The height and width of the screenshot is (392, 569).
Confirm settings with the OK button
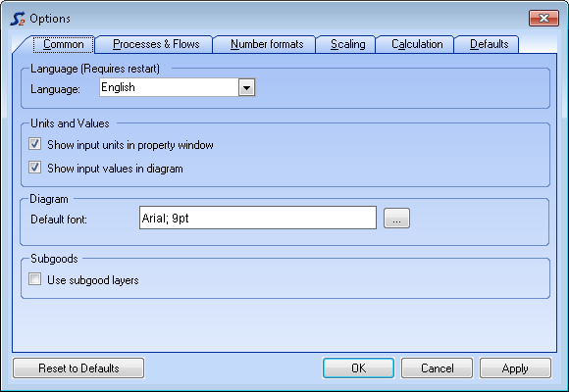point(358,368)
